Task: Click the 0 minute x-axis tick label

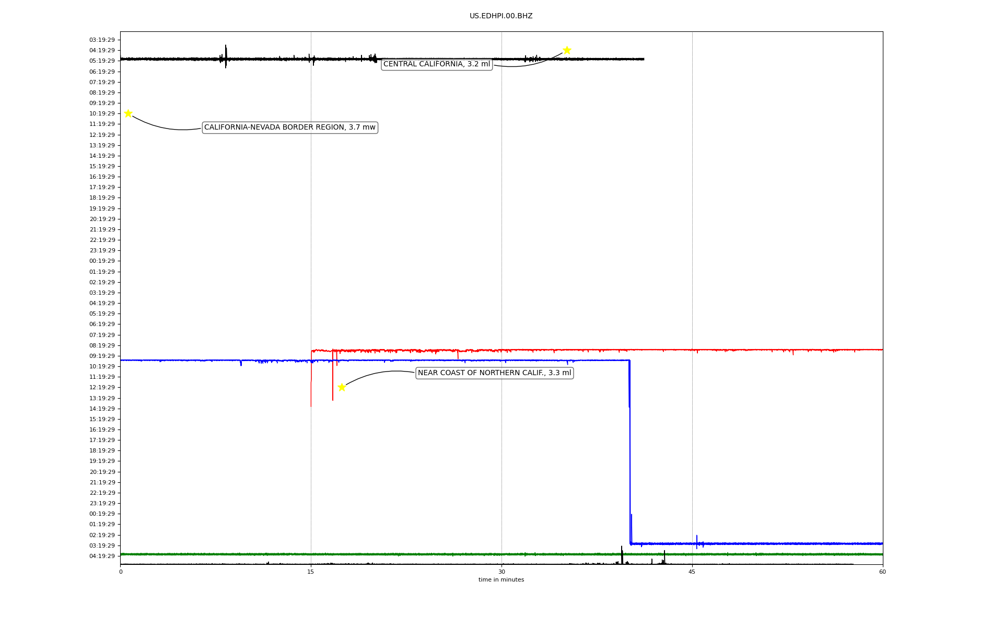Action: [x=121, y=572]
